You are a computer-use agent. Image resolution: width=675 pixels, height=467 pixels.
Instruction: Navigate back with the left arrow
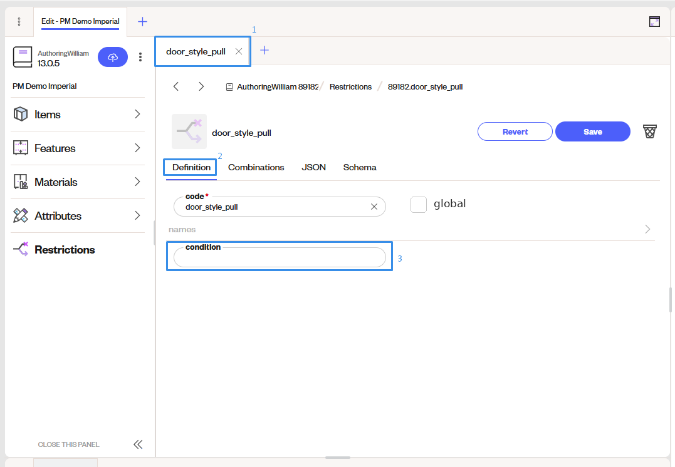click(x=176, y=86)
